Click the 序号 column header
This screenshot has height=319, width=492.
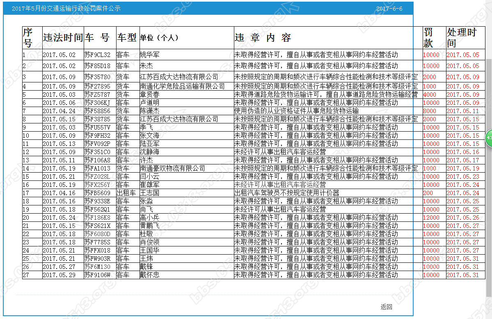pyautogui.click(x=27, y=37)
